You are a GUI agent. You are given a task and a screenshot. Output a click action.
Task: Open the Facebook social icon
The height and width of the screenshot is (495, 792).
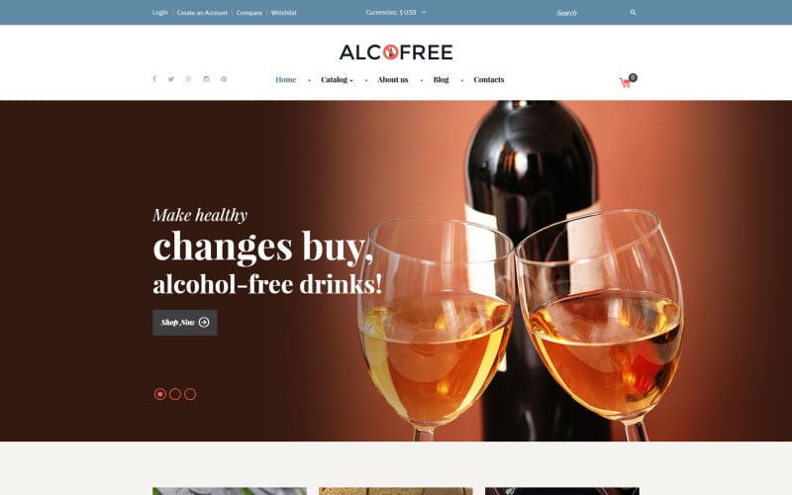pyautogui.click(x=154, y=79)
